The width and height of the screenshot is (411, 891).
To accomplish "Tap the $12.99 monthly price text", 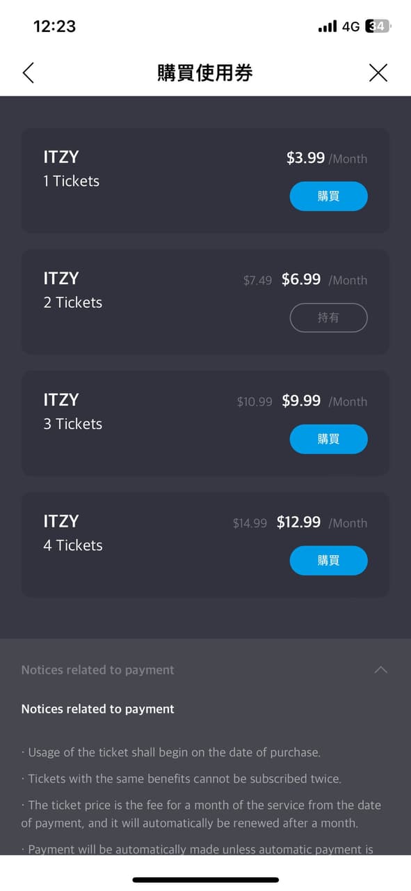I will 298,522.
